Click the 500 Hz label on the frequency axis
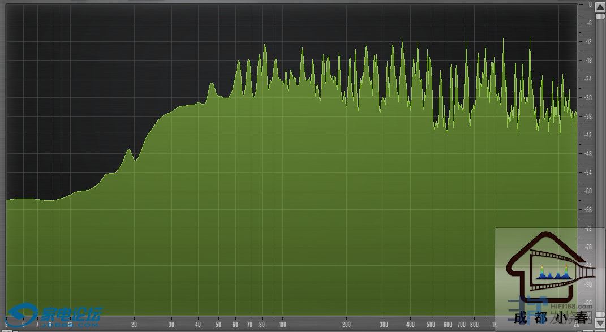 [x=431, y=325]
